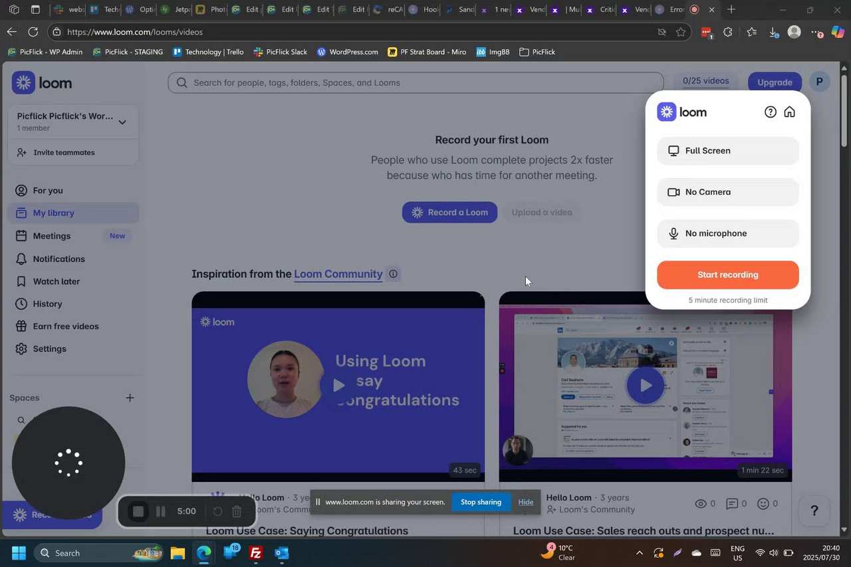Open the help question mark bubble
The height and width of the screenshot is (567, 851).
(814, 511)
